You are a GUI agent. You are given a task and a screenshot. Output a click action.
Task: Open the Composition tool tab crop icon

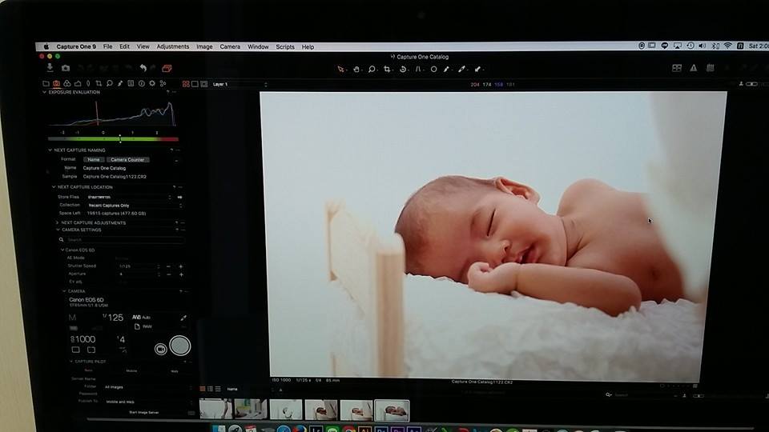[99, 84]
